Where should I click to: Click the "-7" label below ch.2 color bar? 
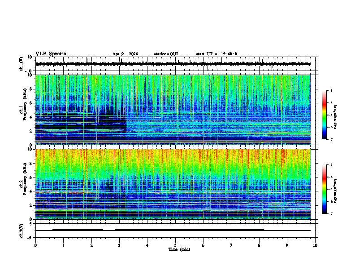(330, 213)
